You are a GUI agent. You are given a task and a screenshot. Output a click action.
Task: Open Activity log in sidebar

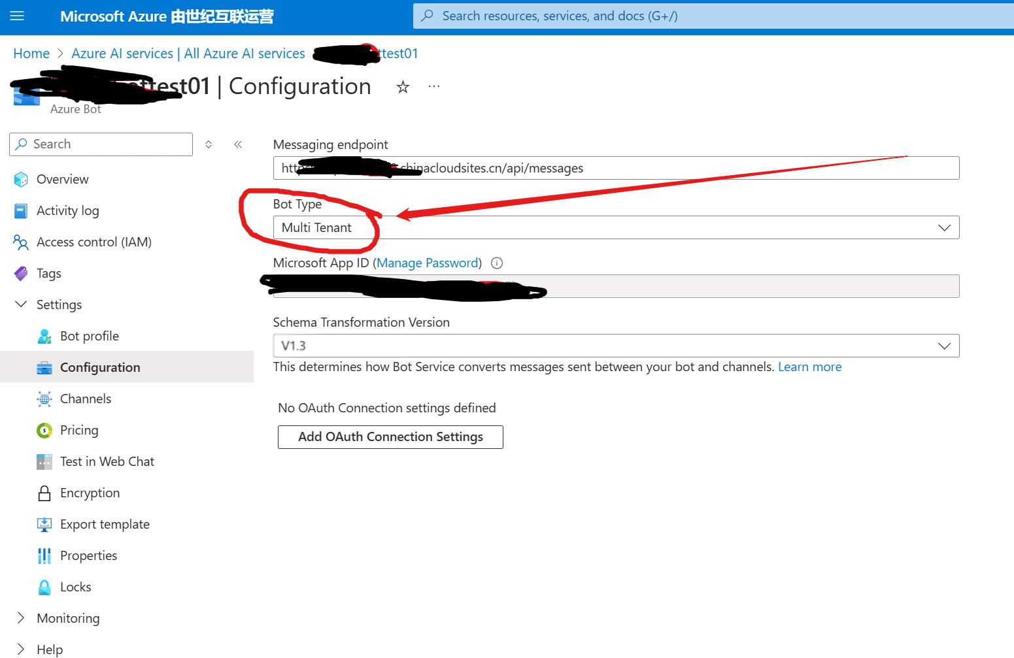(x=67, y=210)
